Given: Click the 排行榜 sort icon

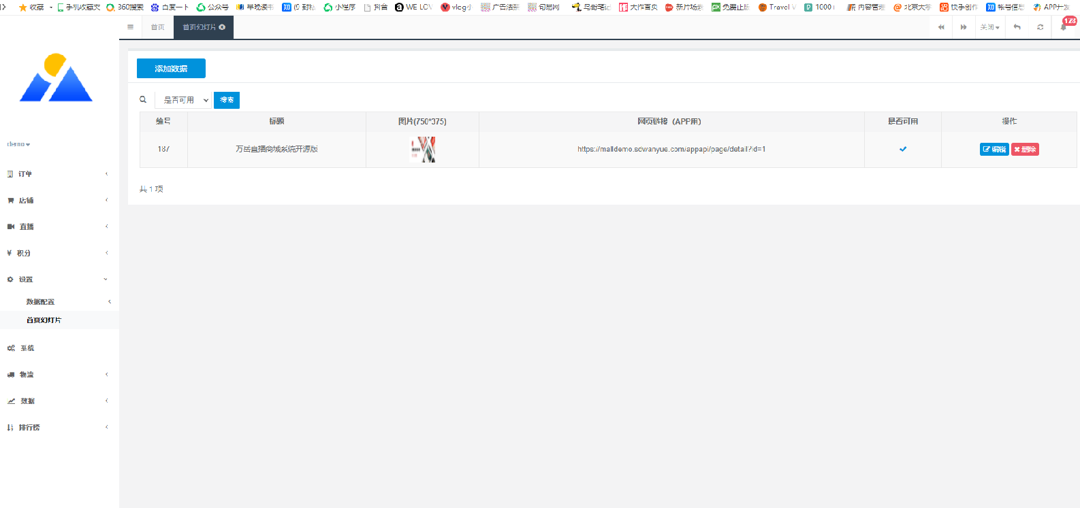Looking at the screenshot, I should point(10,428).
